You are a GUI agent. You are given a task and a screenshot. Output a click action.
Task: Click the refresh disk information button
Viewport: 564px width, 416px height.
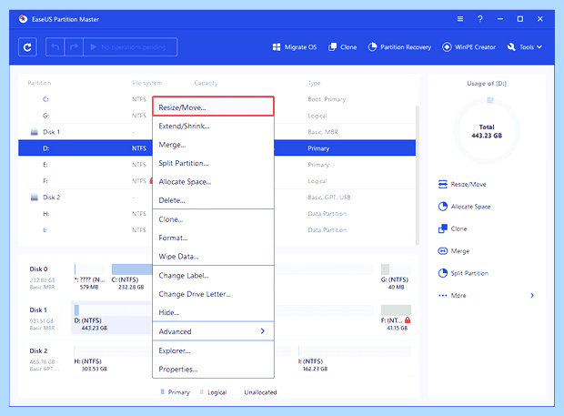point(27,47)
